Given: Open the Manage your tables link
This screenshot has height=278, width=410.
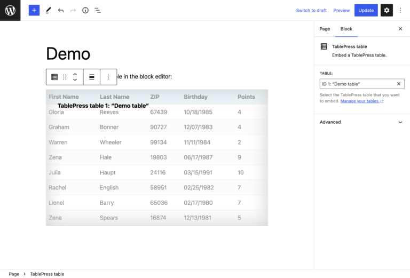Looking at the screenshot, I should 361,101.
